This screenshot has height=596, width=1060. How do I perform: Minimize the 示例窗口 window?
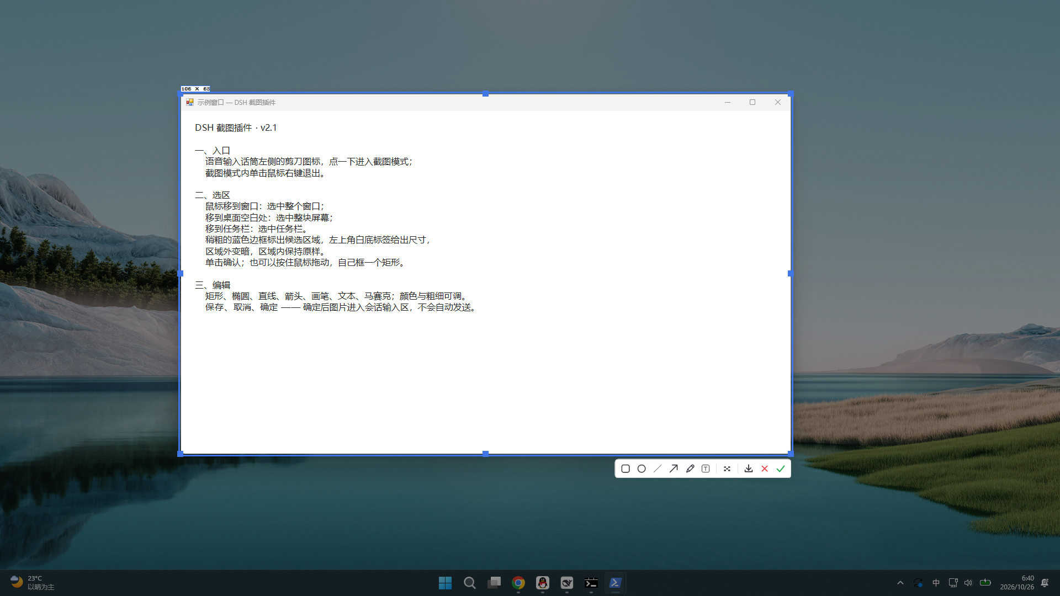click(728, 102)
